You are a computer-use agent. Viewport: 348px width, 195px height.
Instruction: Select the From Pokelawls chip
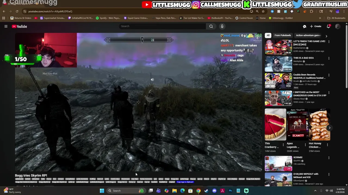[282, 35]
